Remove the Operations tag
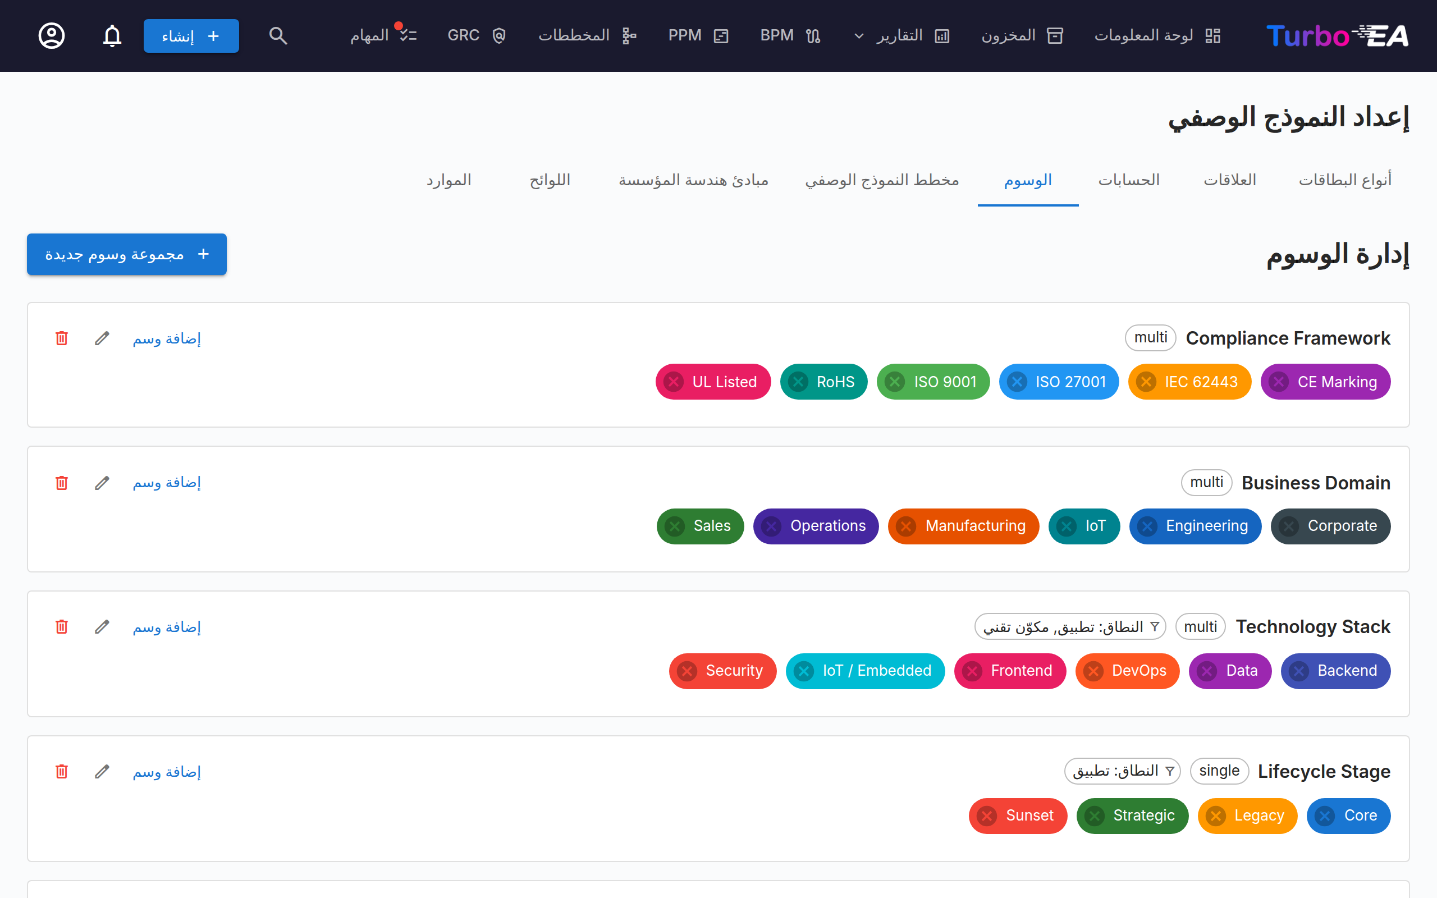This screenshot has width=1437, height=898. [x=771, y=526]
